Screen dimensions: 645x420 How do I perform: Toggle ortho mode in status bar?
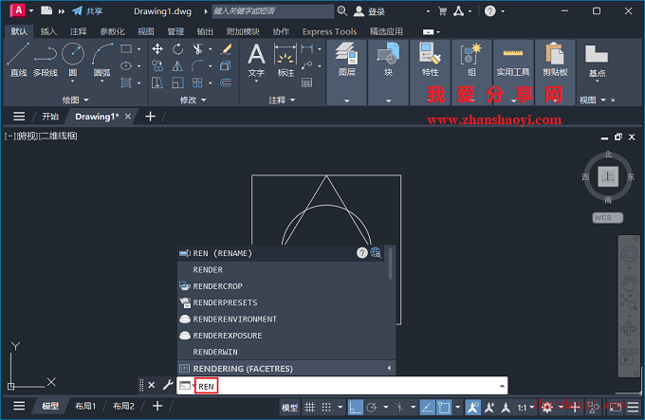tap(355, 408)
